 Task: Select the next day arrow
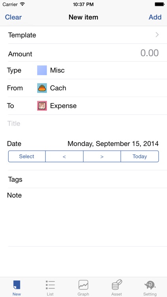102,156
